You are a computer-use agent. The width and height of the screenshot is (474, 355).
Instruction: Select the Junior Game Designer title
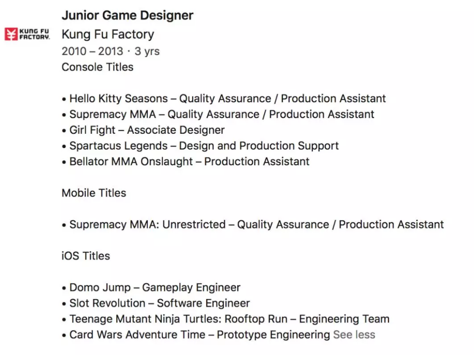[127, 16]
